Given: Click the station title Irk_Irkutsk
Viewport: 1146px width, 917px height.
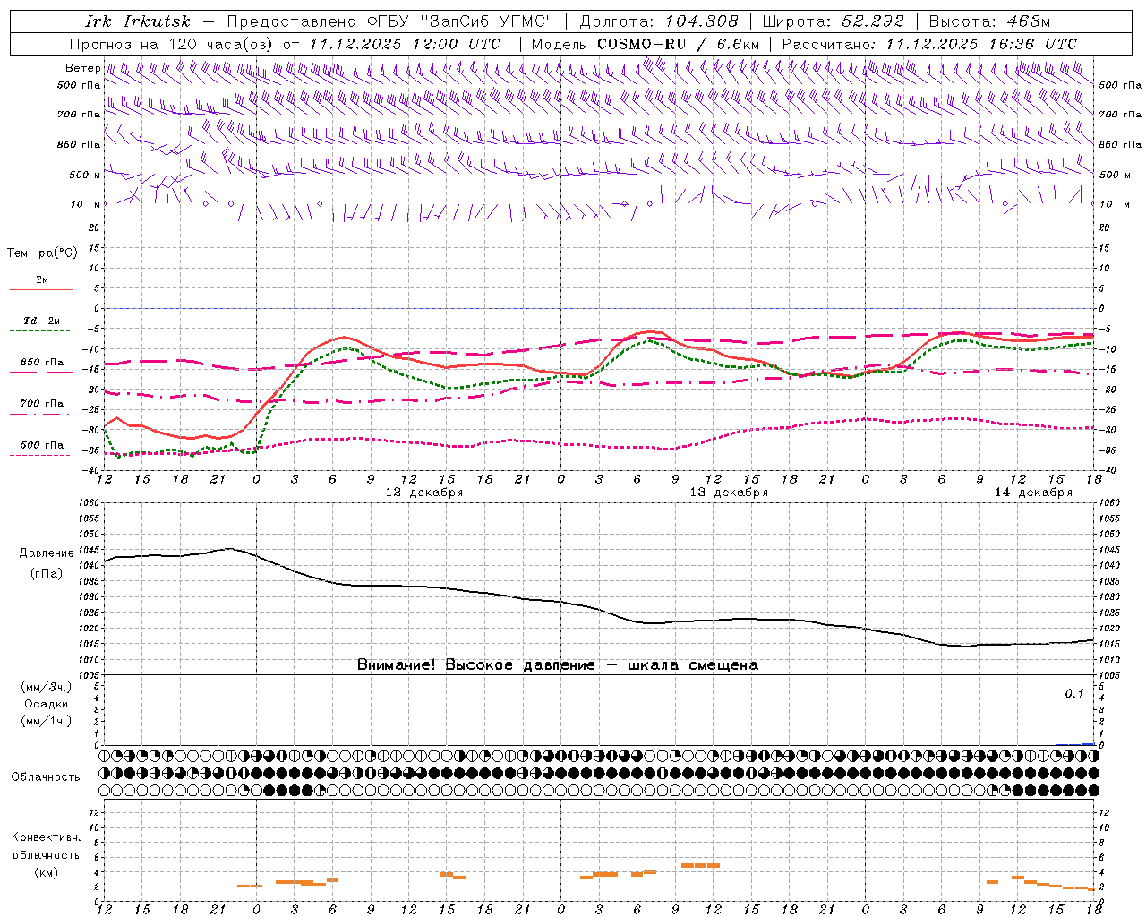Looking at the screenshot, I should (x=138, y=21).
